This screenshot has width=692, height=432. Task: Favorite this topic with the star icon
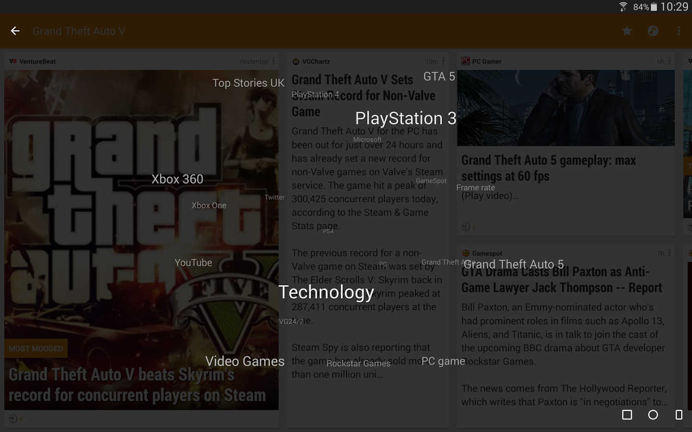click(x=627, y=31)
